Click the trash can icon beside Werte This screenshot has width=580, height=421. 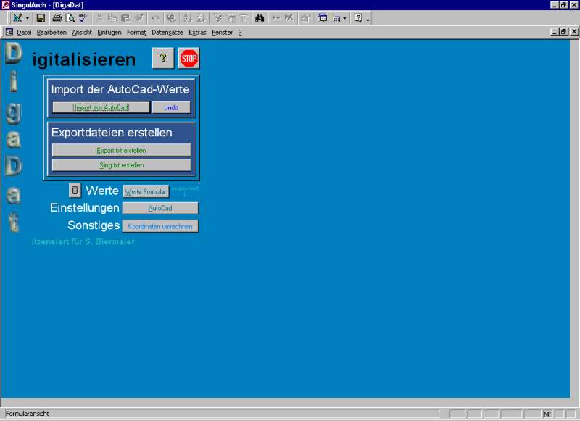click(x=75, y=190)
